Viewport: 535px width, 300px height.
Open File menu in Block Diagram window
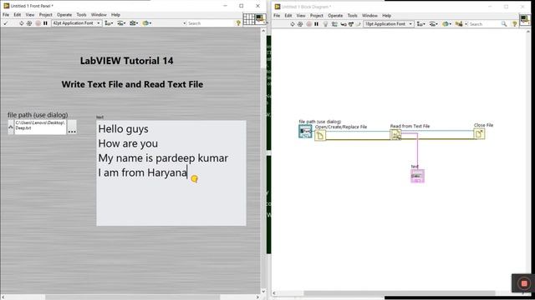pos(277,16)
